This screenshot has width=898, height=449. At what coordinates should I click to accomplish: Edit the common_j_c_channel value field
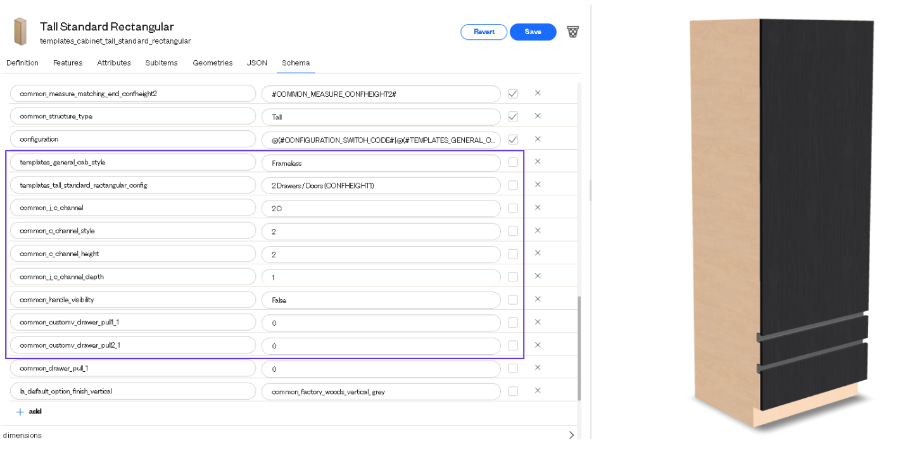pos(381,208)
